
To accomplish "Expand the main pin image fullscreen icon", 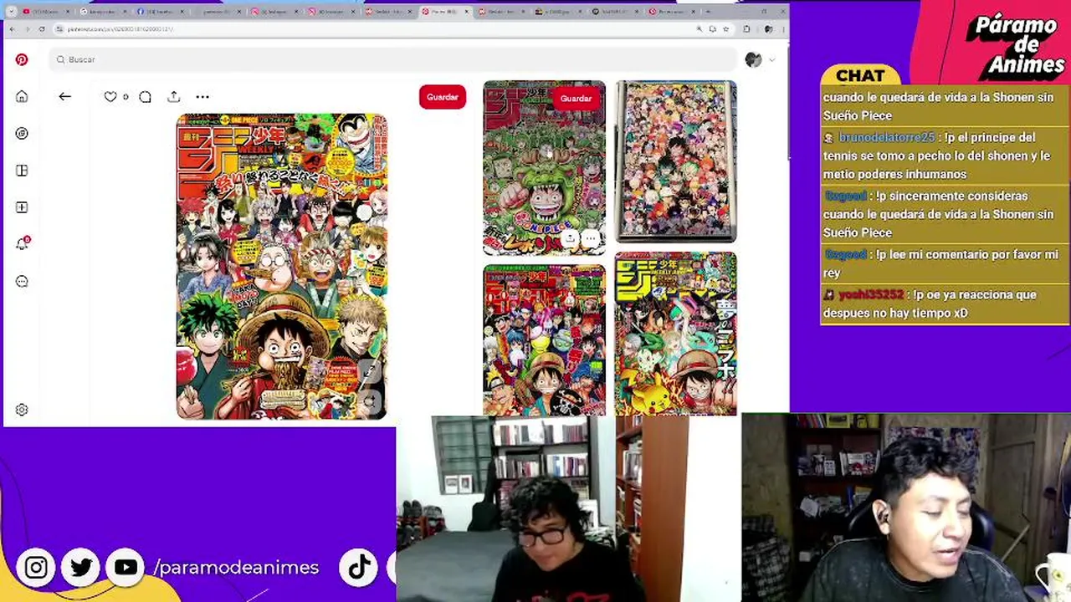I will [369, 372].
